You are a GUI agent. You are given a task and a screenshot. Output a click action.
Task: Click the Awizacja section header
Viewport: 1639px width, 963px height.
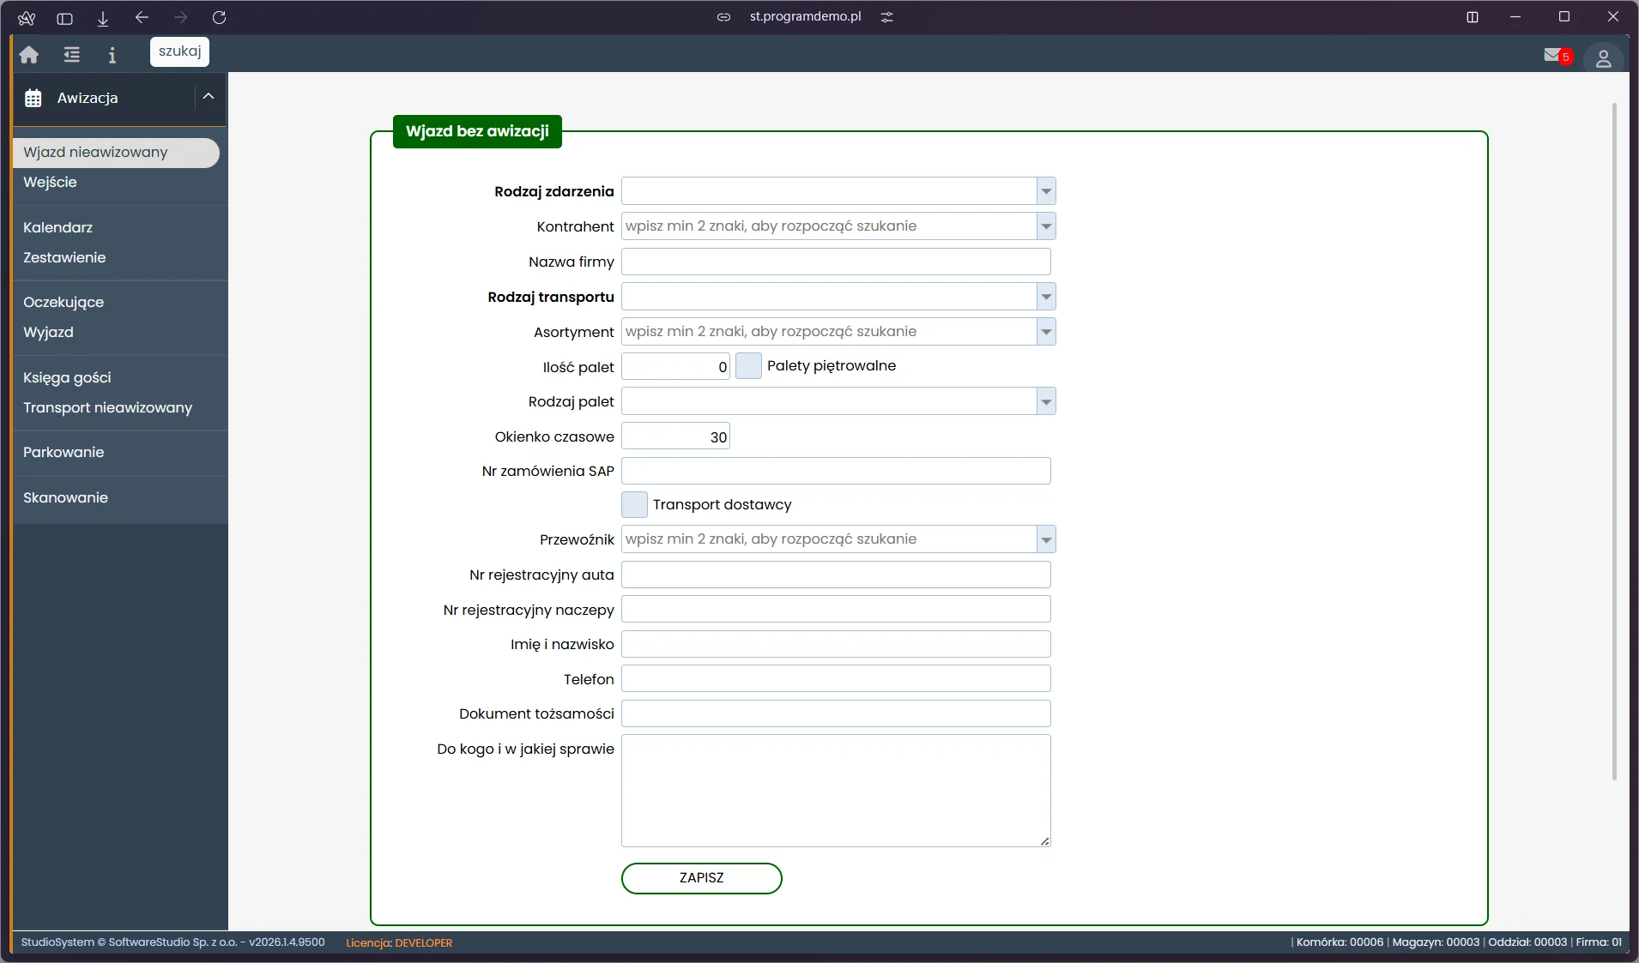coord(119,98)
